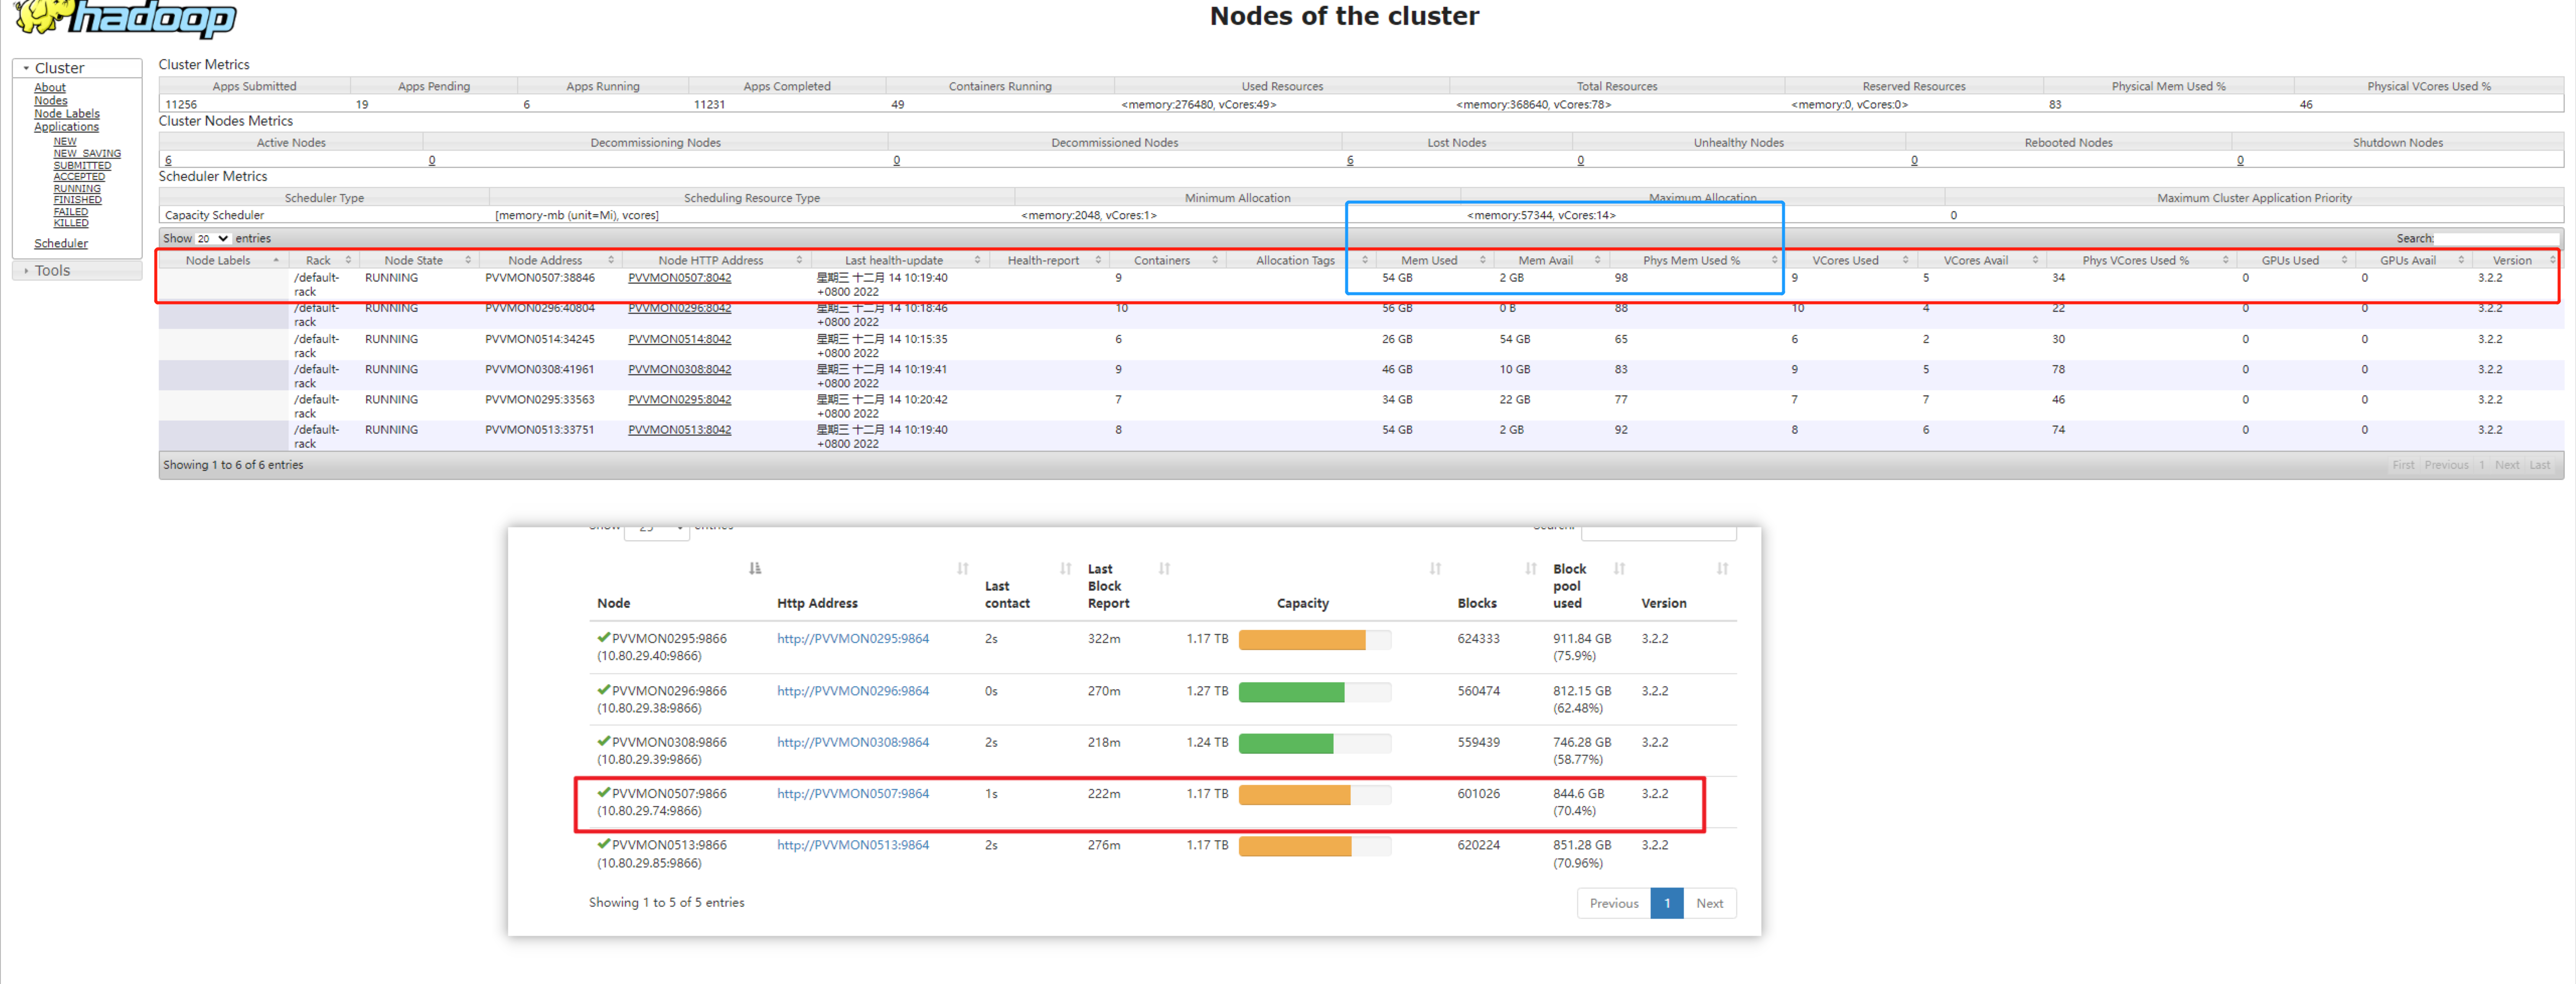
Task: Show FINISHED applications in sidebar
Action: pyautogui.click(x=78, y=200)
